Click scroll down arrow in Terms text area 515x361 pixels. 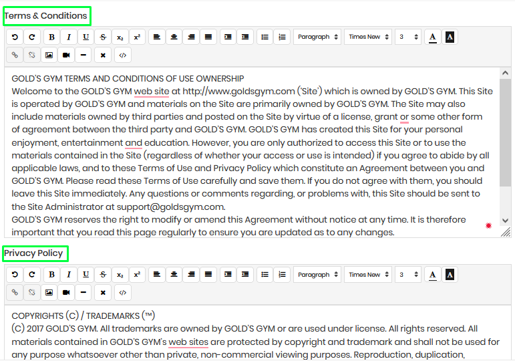(505, 221)
